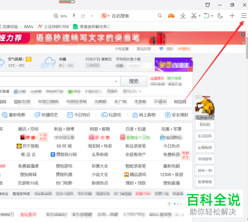Open the 玩游戏 category

(x=111, y=115)
